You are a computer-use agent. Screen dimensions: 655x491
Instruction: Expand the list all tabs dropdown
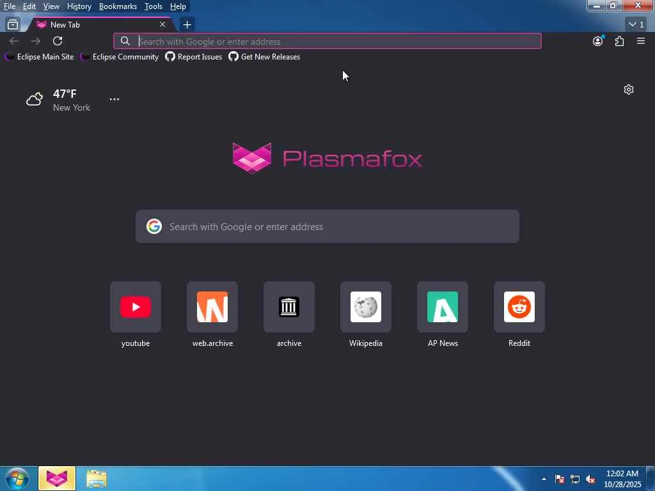pyautogui.click(x=636, y=25)
